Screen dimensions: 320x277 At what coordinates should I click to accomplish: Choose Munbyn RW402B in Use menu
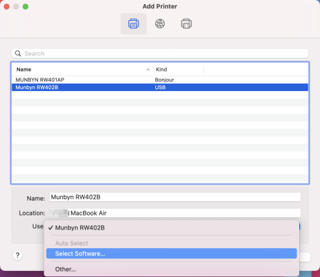(x=171, y=227)
